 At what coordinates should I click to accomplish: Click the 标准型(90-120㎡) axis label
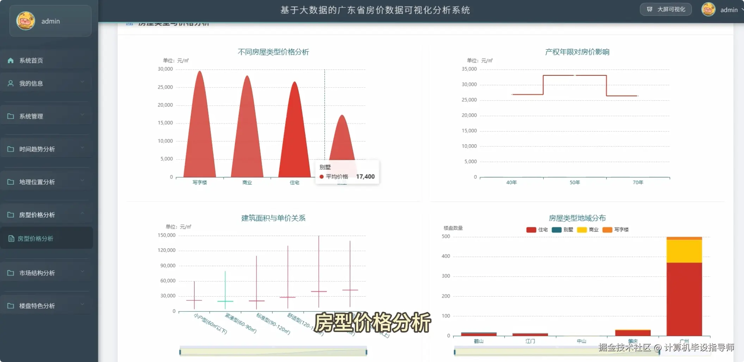(x=273, y=324)
